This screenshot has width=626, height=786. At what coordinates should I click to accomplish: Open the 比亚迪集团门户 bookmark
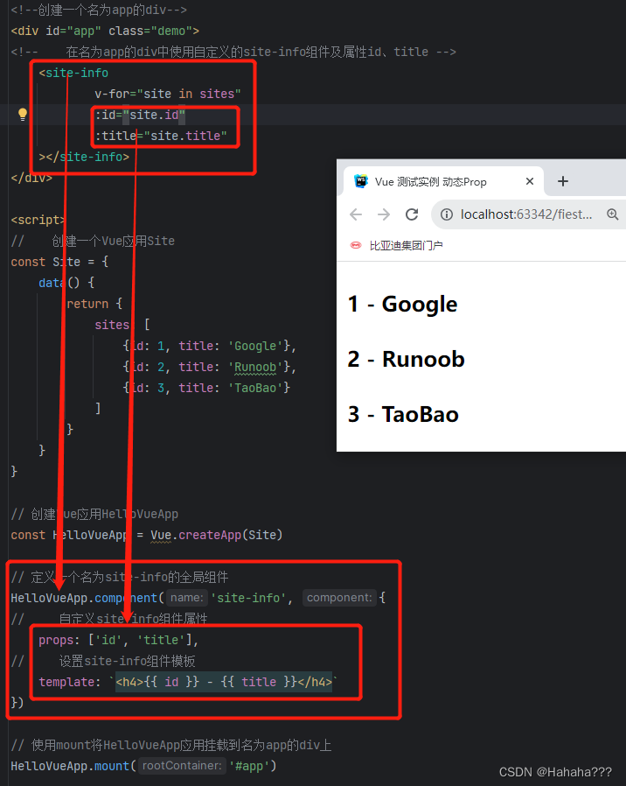[396, 246]
